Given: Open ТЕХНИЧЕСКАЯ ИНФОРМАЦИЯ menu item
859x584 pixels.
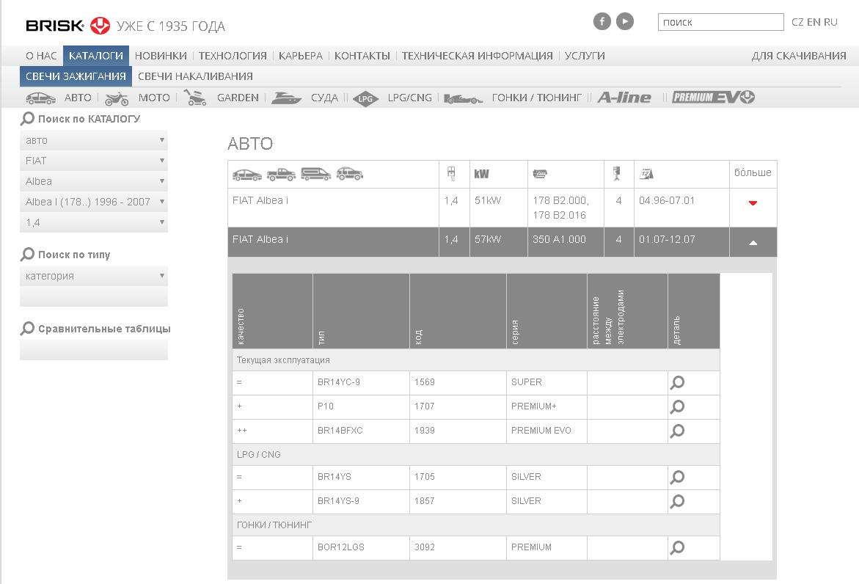Looking at the screenshot, I should (477, 56).
